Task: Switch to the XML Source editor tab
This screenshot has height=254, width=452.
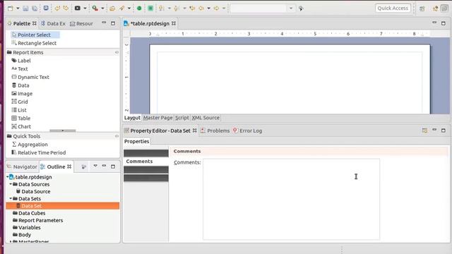Action: pyautogui.click(x=206, y=118)
